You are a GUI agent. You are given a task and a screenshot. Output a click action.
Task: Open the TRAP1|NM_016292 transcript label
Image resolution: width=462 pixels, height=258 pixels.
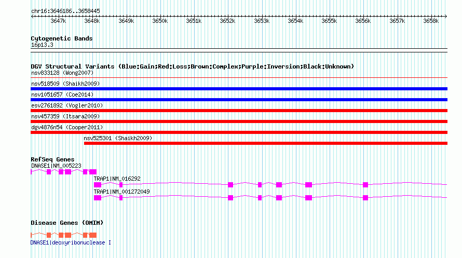(117, 179)
